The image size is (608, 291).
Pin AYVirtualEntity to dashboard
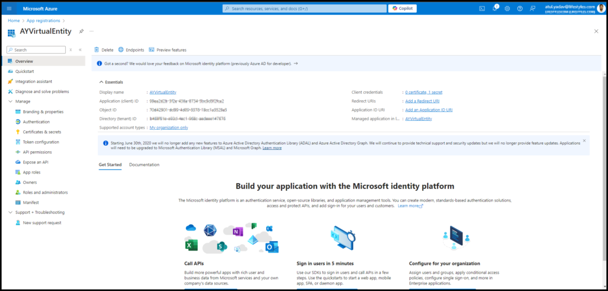click(81, 31)
